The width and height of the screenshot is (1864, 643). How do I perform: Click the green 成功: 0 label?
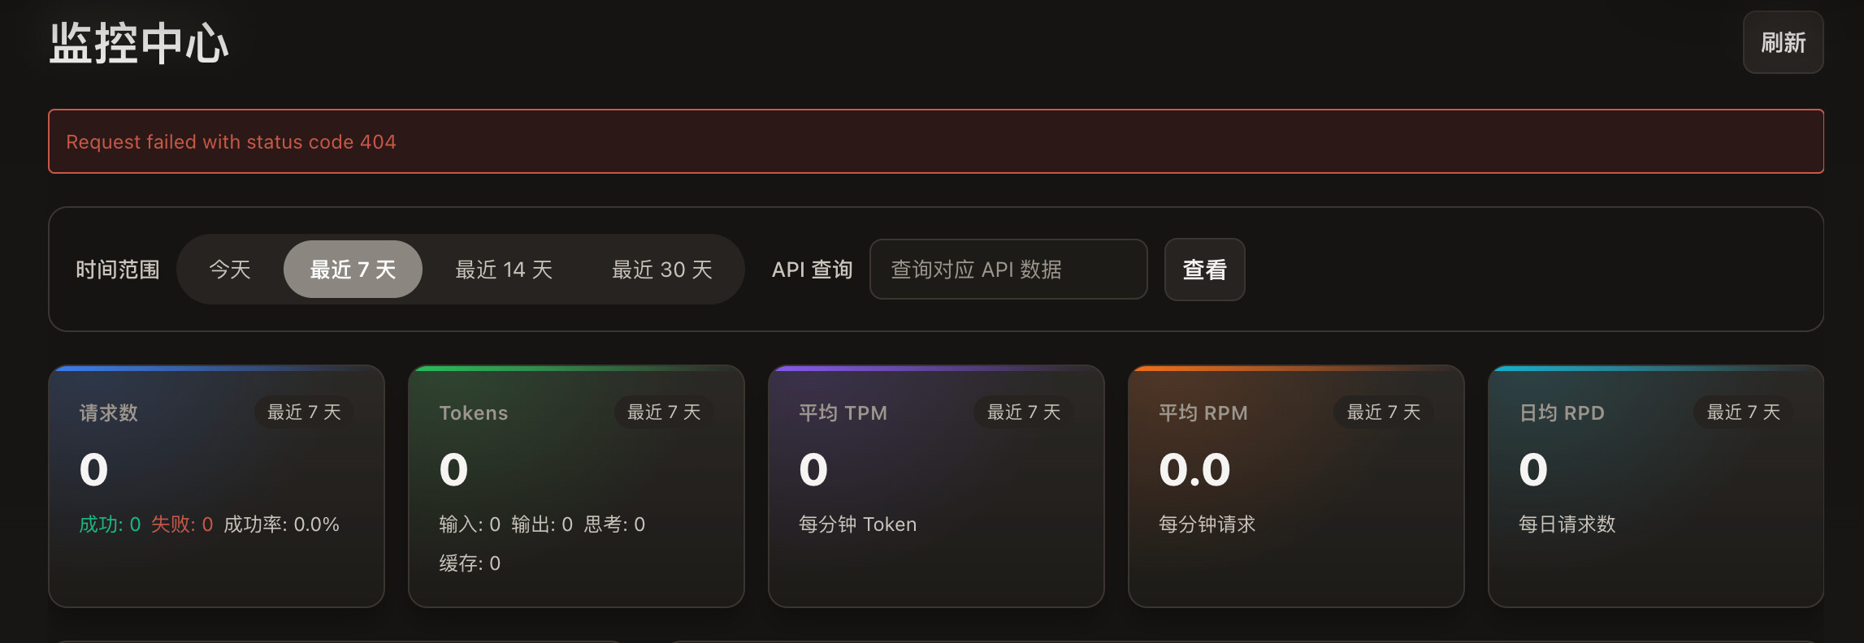[110, 524]
